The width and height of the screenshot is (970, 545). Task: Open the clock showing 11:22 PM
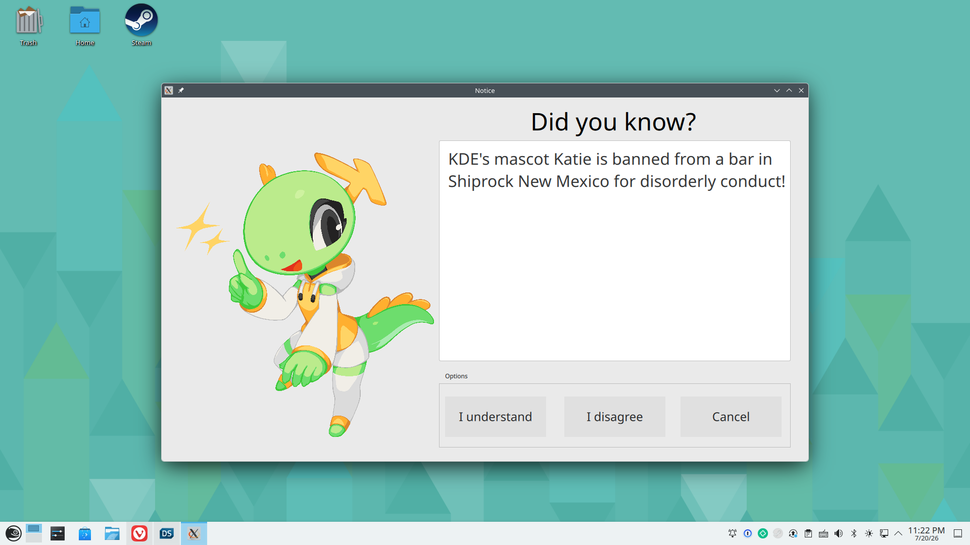coord(927,533)
